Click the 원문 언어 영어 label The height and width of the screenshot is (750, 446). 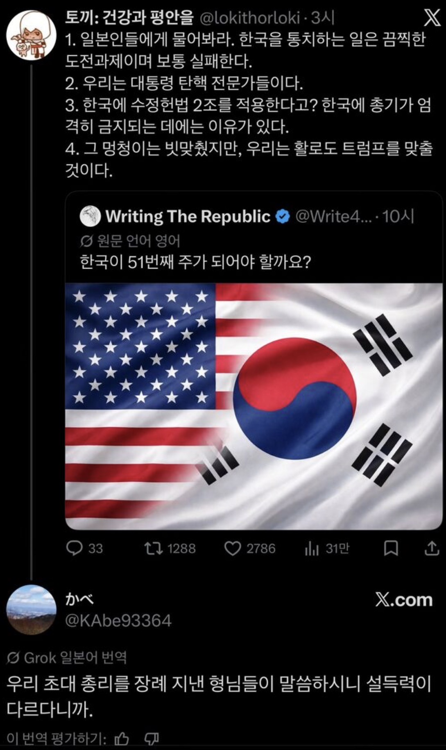pyautogui.click(x=130, y=241)
